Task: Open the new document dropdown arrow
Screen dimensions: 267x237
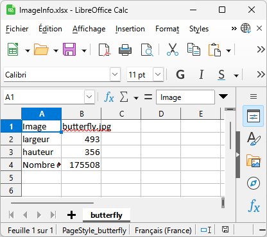Action: (28, 51)
